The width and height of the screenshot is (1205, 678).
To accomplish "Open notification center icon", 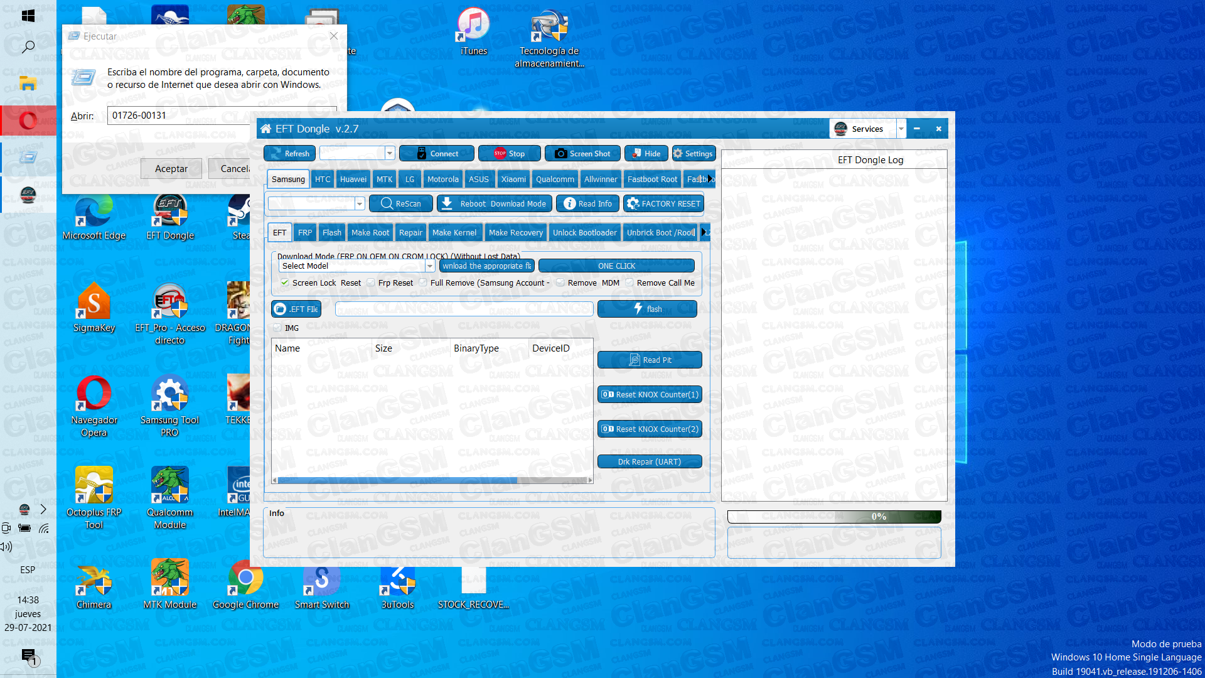I will [x=29, y=656].
